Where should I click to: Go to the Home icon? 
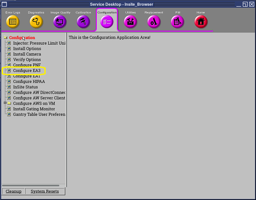point(201,22)
